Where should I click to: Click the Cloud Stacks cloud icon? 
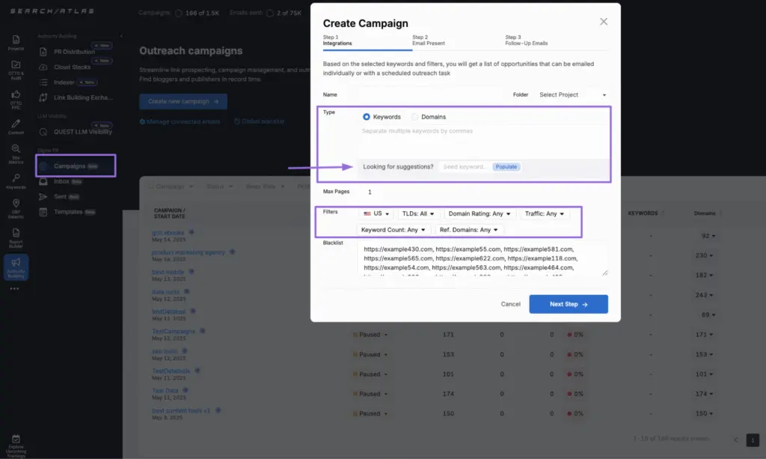pos(43,67)
